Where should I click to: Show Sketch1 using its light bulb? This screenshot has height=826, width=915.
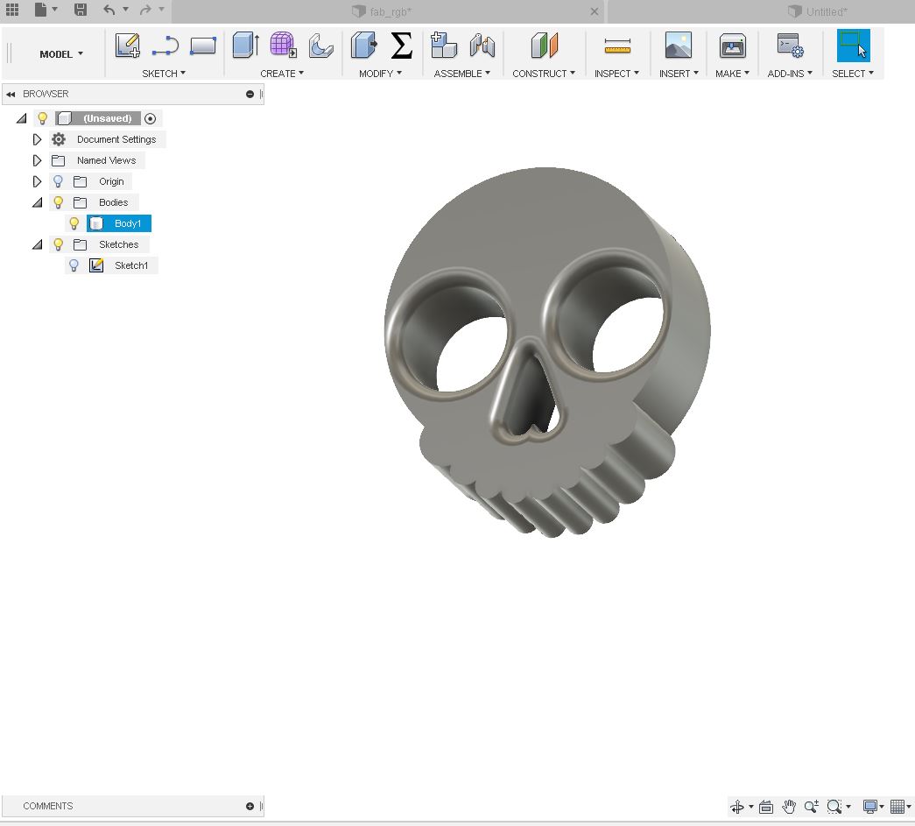point(74,265)
